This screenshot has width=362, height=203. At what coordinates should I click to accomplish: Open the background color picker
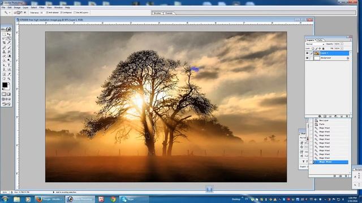point(8,89)
